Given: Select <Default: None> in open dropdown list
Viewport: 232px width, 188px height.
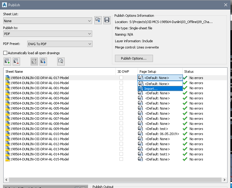Looking at the screenshot, I should pyautogui.click(x=156, y=84).
